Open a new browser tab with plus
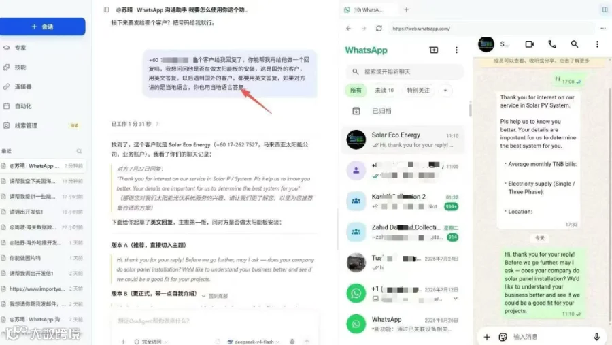The height and width of the screenshot is (345, 612). [x=407, y=10]
